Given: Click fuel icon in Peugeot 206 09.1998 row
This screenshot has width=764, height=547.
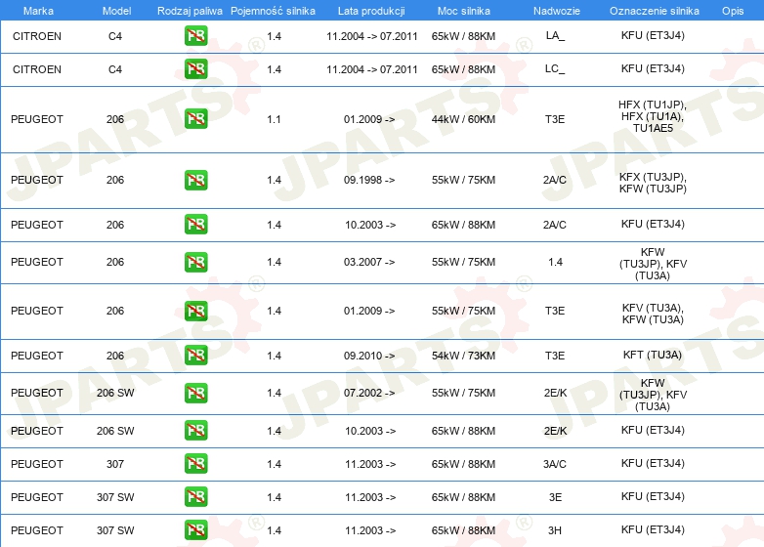Looking at the screenshot, I should 195,180.
